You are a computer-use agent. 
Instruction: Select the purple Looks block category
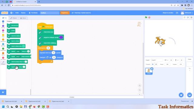point(3,26)
